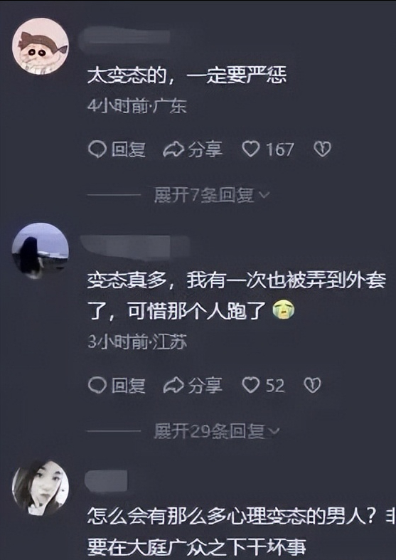The image size is (396, 560).
Task: Like the 变态真多 comment with 52 likes
Action: click(x=263, y=386)
